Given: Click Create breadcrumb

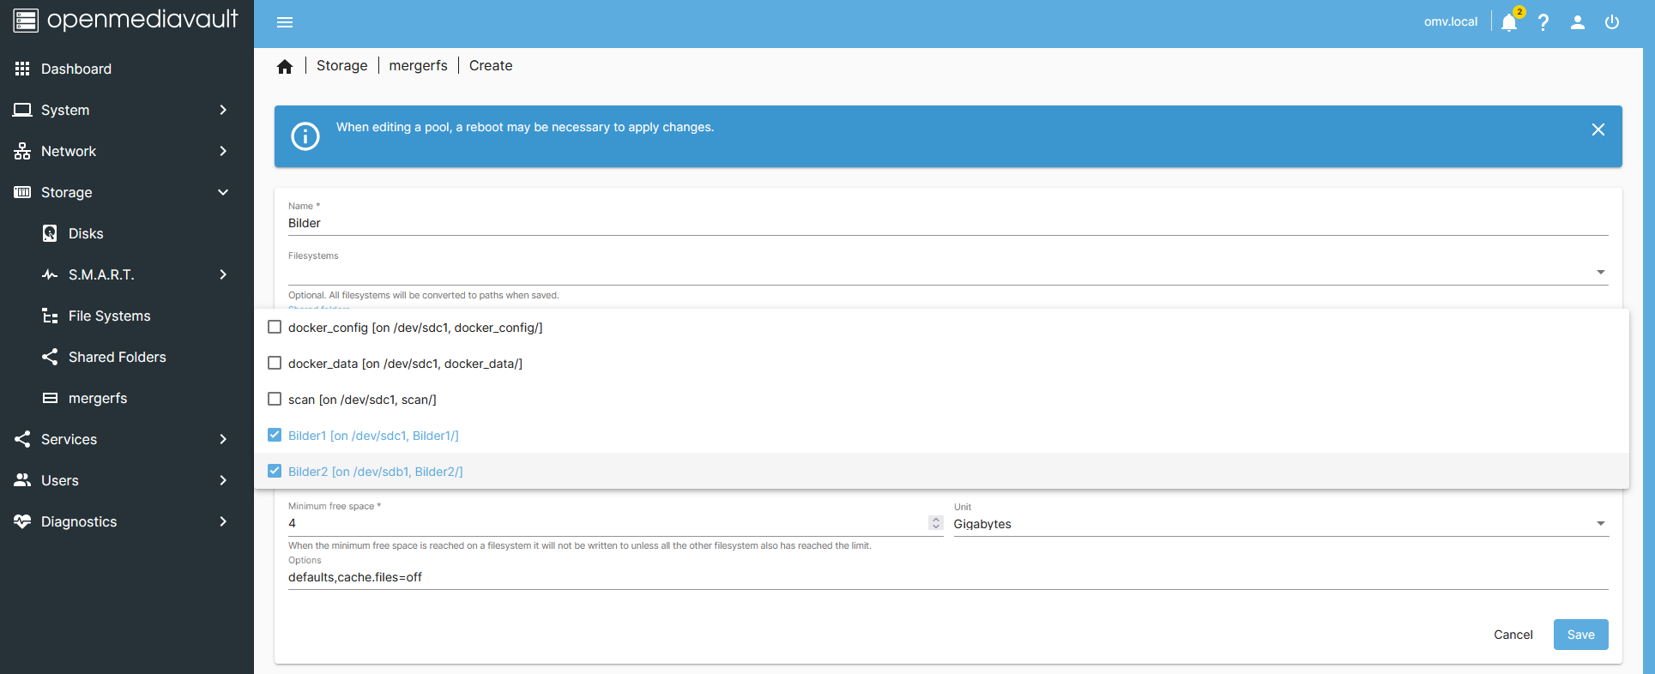Looking at the screenshot, I should tap(491, 65).
